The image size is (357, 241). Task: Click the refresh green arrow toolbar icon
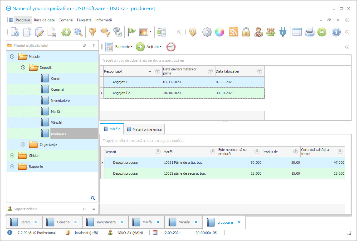pos(66,32)
